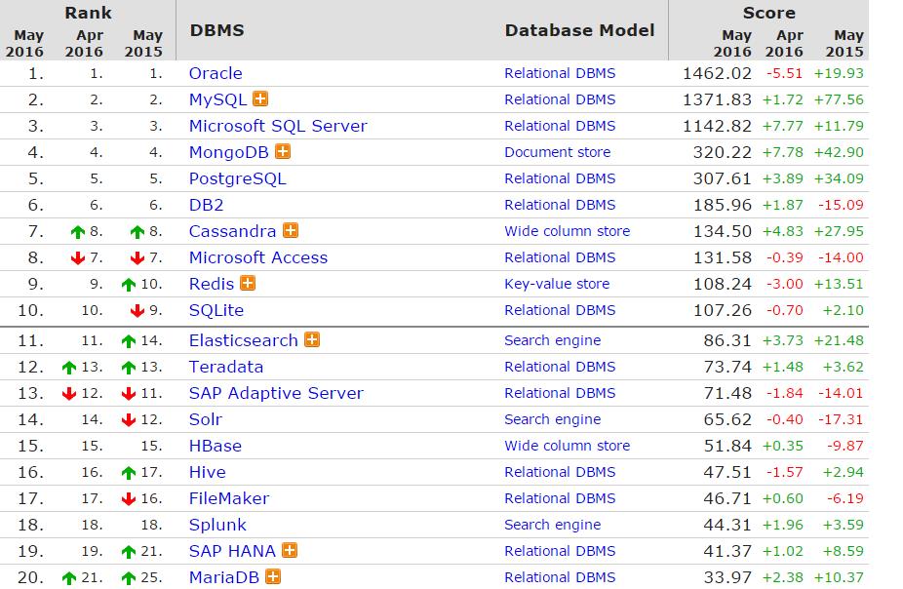Screen dimensions: 903x589
Task: Click the DB2 score 185.96
Action: [723, 205]
